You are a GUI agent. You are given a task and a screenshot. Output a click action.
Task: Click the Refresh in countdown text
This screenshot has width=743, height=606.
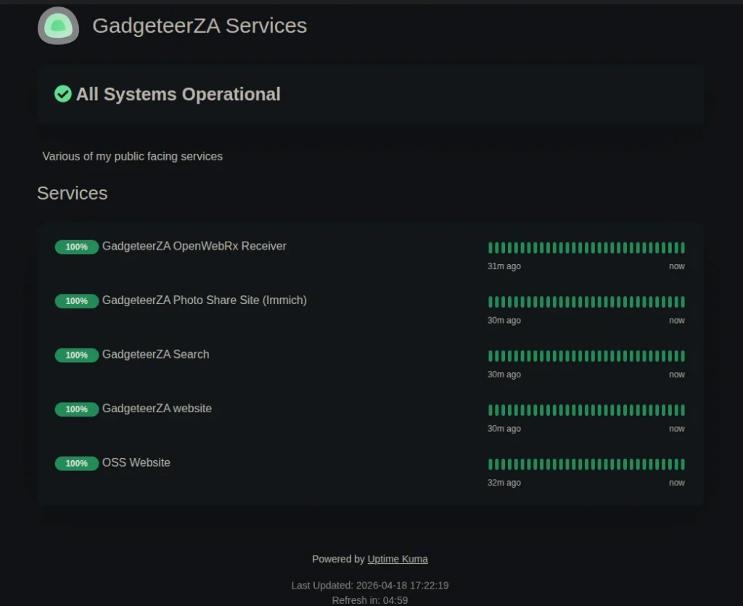click(370, 600)
